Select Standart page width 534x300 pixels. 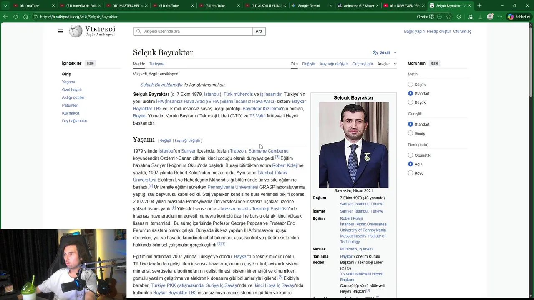click(x=411, y=124)
